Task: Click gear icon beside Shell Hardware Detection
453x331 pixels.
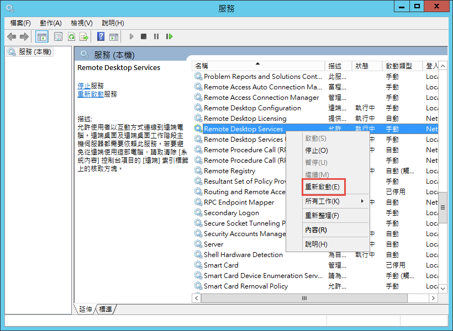Action: (x=198, y=254)
